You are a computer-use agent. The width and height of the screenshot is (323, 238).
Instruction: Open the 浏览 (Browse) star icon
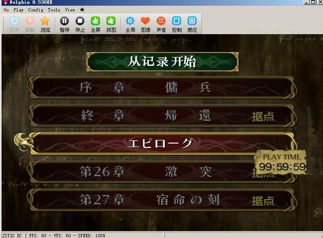point(45,24)
